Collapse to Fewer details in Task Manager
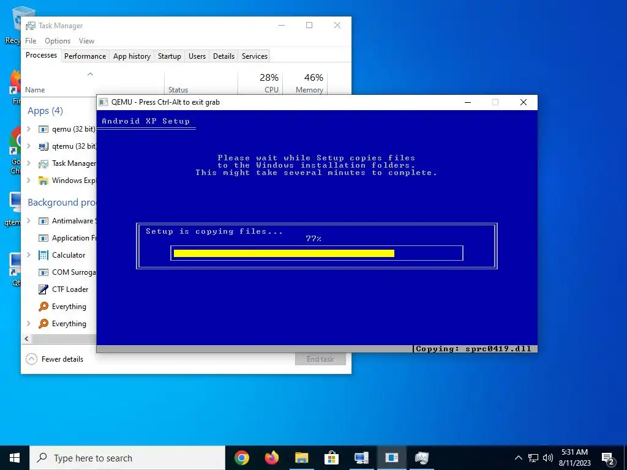627x470 pixels. tap(54, 359)
